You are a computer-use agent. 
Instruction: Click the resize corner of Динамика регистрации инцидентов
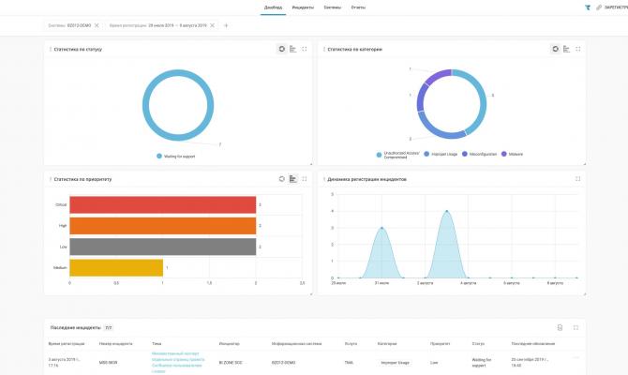click(x=584, y=293)
